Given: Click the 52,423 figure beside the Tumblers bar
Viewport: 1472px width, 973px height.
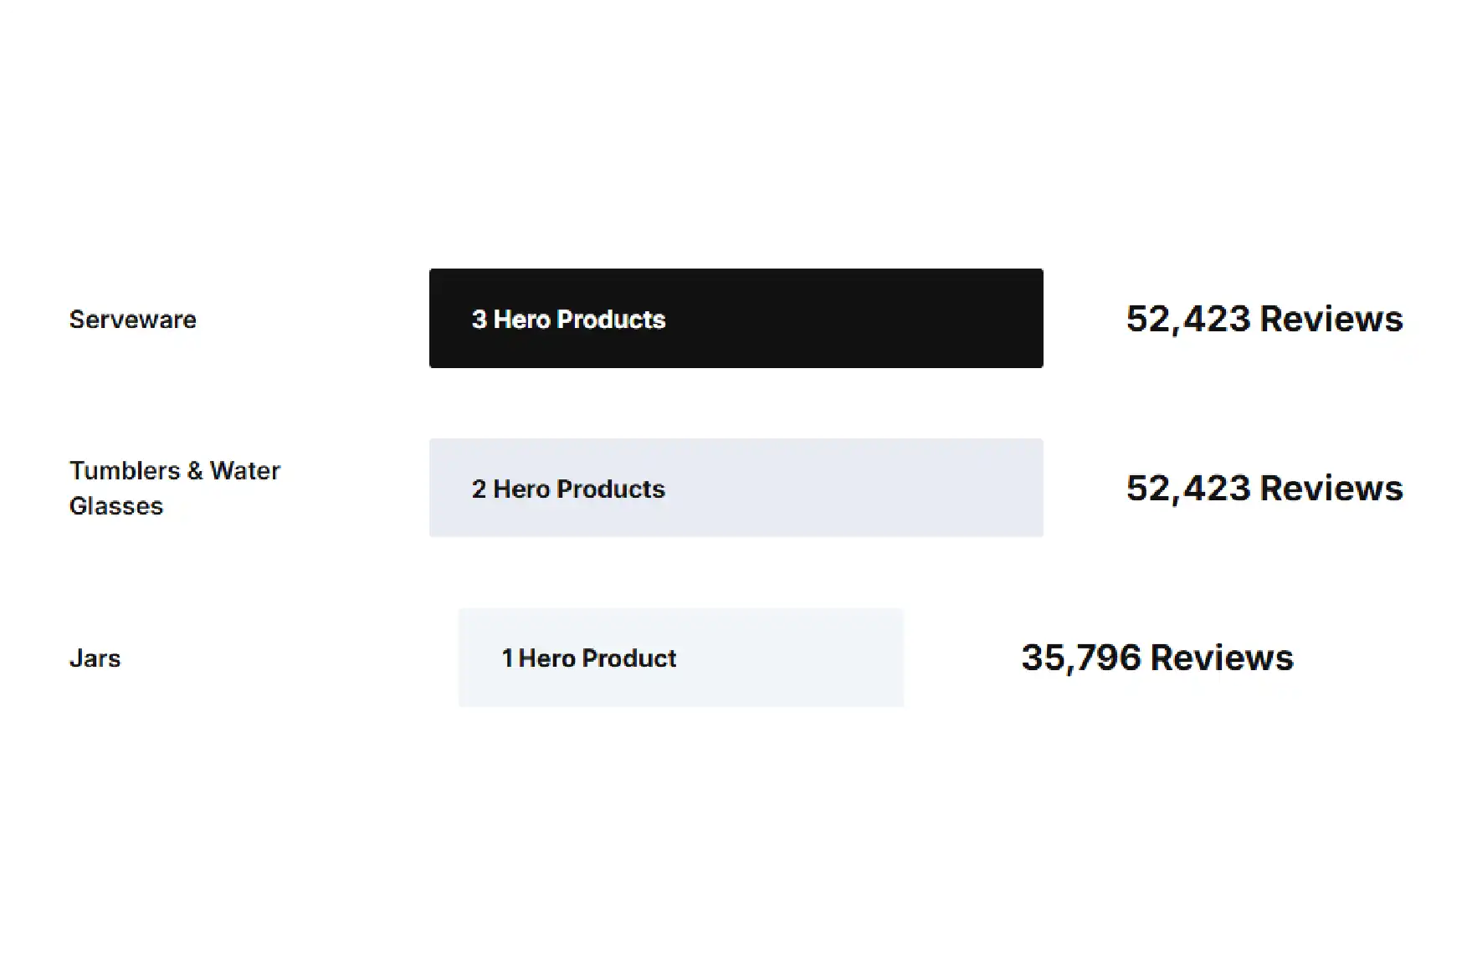Looking at the screenshot, I should (x=1188, y=489).
